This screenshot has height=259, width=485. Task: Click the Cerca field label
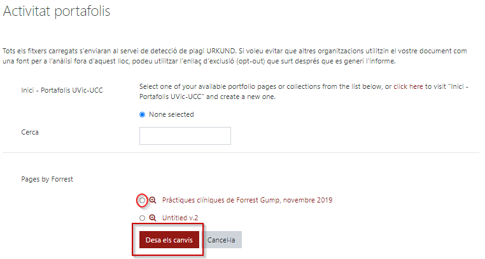pos(30,132)
